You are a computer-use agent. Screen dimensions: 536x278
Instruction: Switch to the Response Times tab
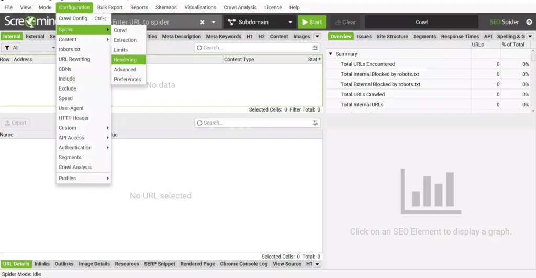pos(460,36)
